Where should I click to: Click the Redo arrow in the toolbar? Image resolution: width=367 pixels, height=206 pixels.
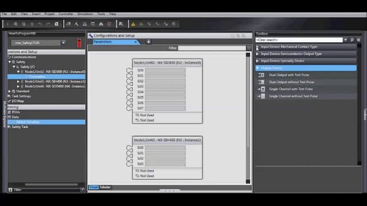[x=48, y=24]
